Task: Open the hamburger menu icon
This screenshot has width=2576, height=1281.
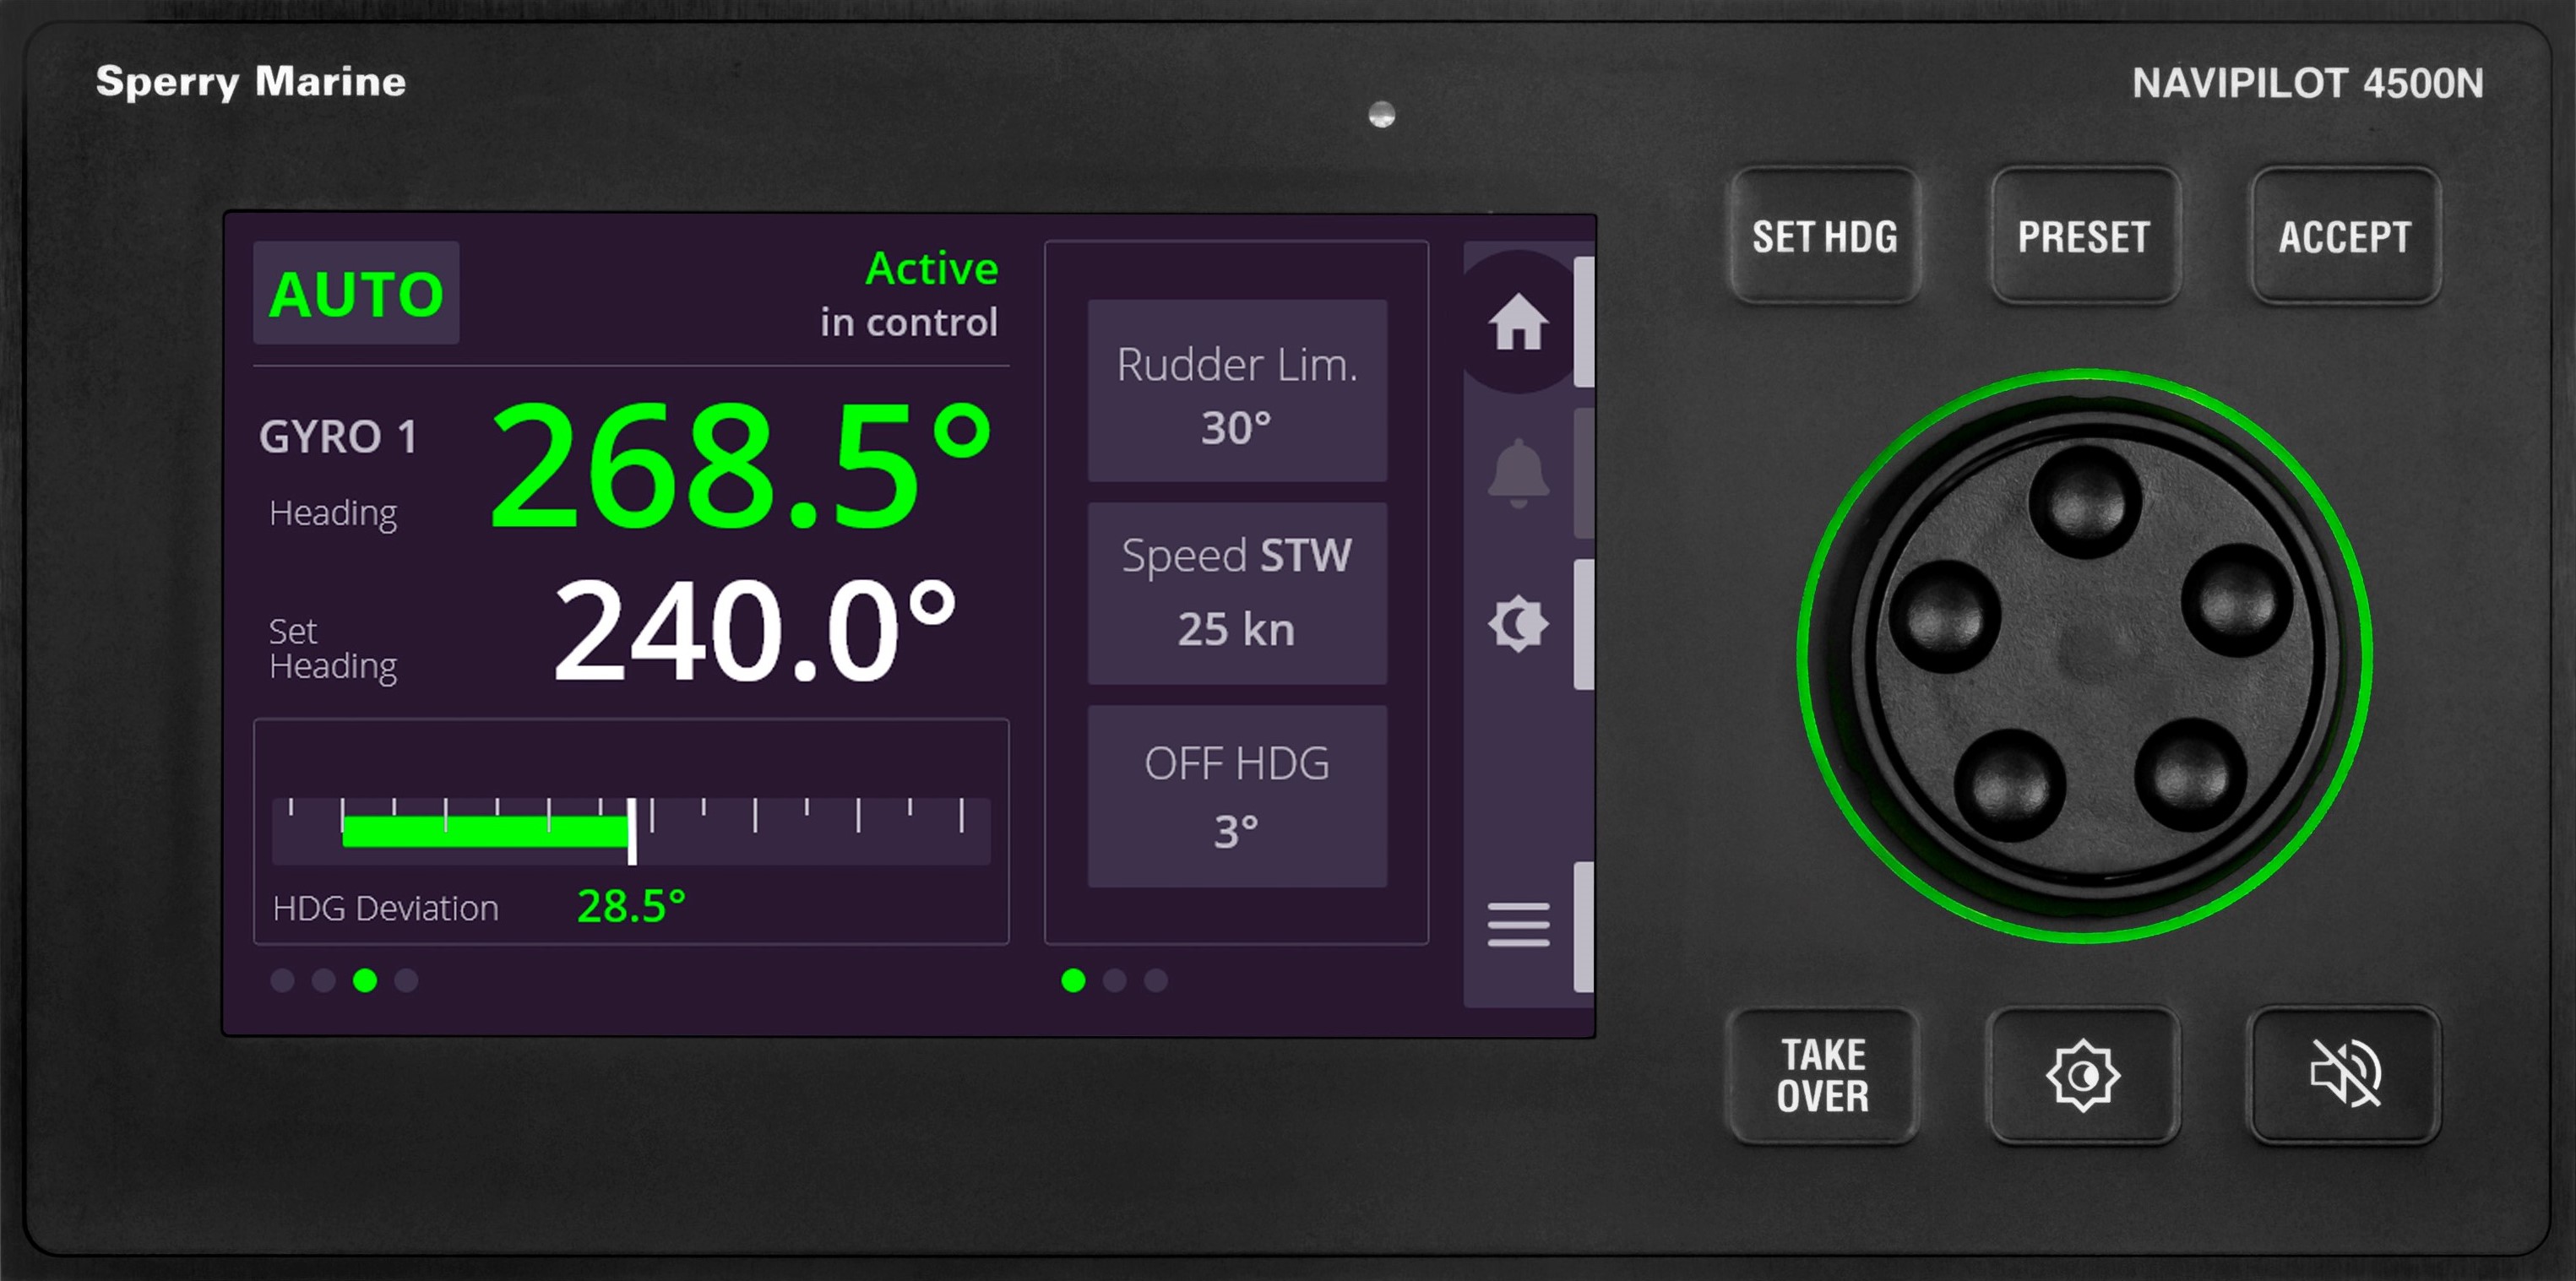Action: tap(1518, 925)
